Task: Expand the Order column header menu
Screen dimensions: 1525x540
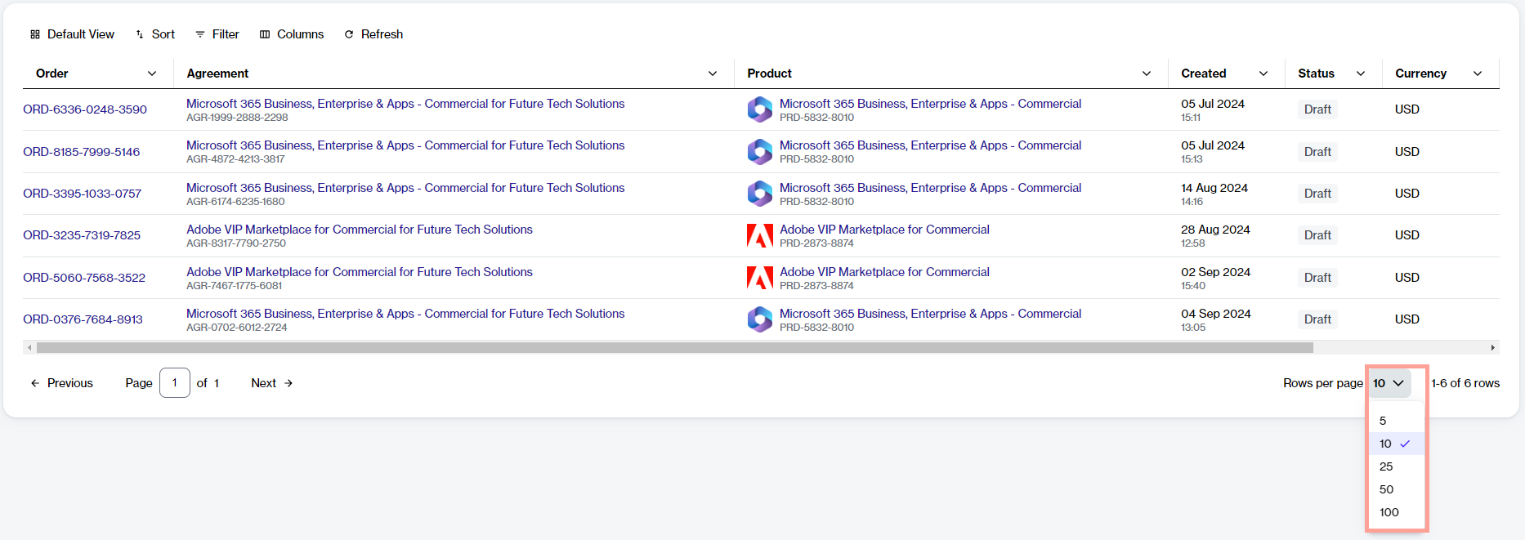Action: [x=152, y=74]
